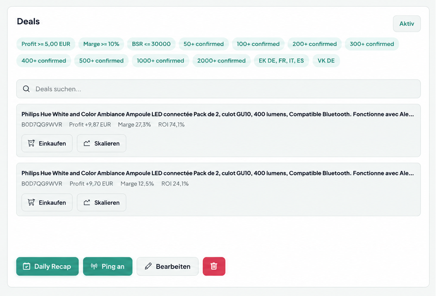This screenshot has height=296, width=436.
Task: Click the 50+ confirmed tag
Action: [x=204, y=44]
